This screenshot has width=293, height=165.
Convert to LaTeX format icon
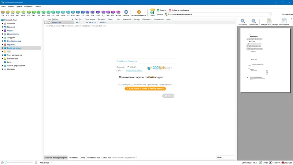pos(98,13)
